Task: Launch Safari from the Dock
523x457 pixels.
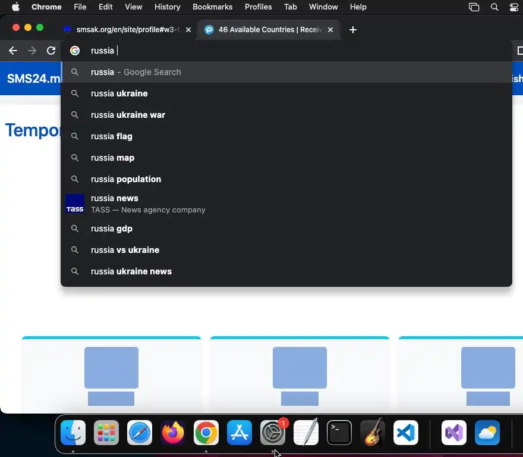Action: click(140, 433)
